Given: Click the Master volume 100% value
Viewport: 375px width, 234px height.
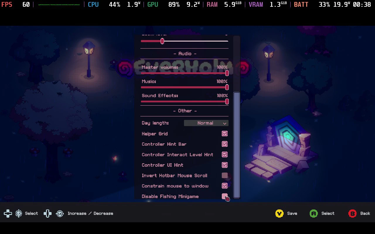Looking at the screenshot, I should (222, 67).
